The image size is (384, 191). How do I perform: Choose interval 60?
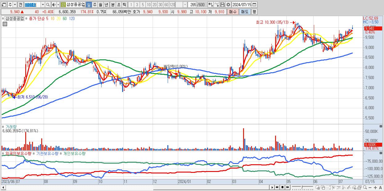[166, 5]
